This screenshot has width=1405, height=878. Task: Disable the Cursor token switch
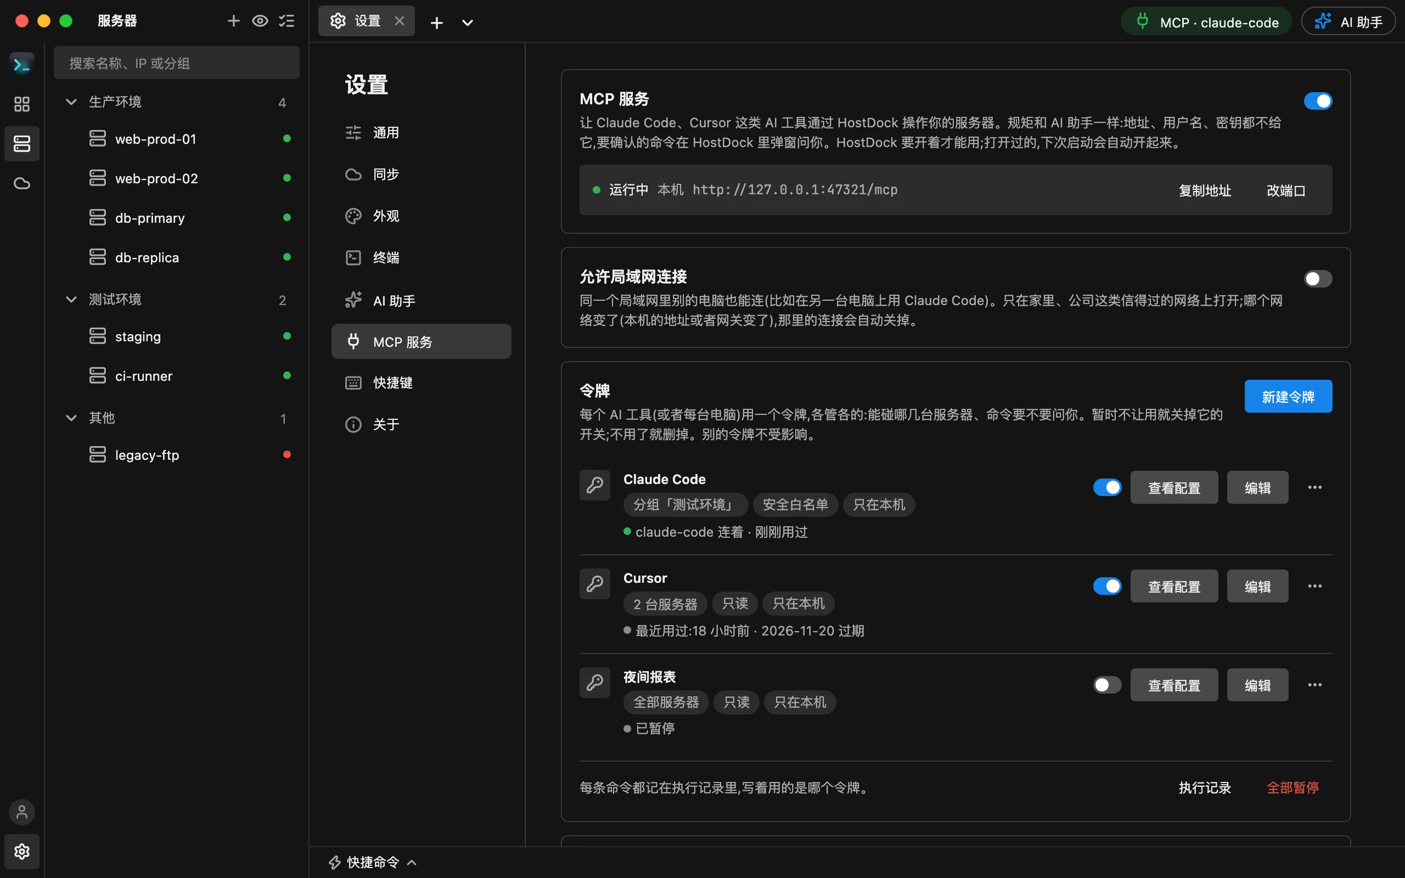click(1107, 586)
